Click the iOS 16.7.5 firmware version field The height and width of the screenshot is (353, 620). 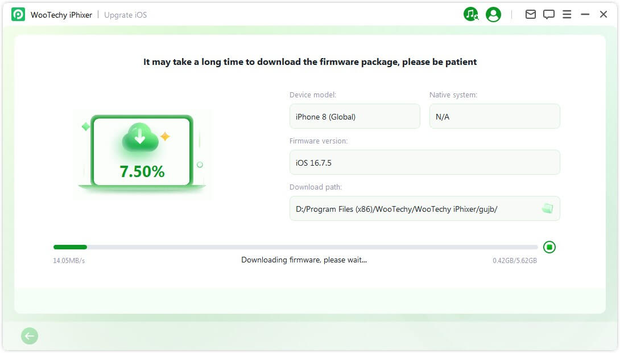424,162
